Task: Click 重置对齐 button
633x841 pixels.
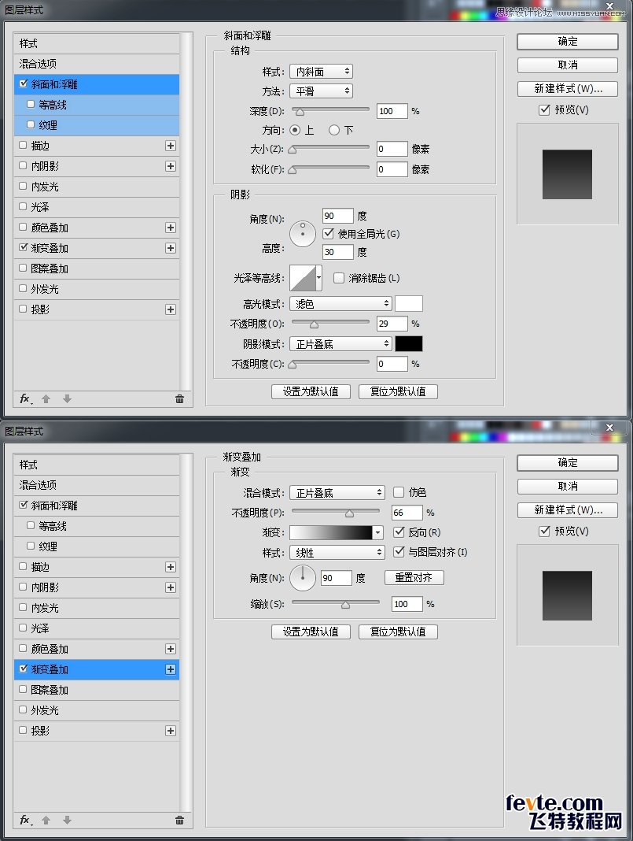Action: click(414, 578)
